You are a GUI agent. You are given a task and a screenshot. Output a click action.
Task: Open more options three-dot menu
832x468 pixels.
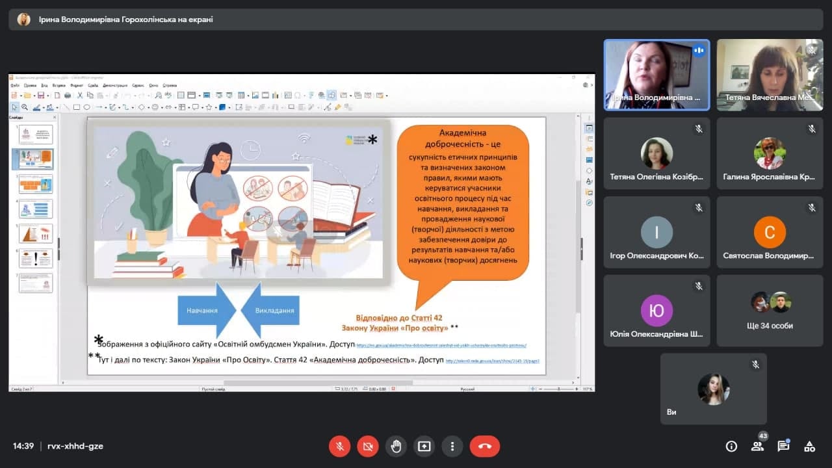(x=452, y=446)
